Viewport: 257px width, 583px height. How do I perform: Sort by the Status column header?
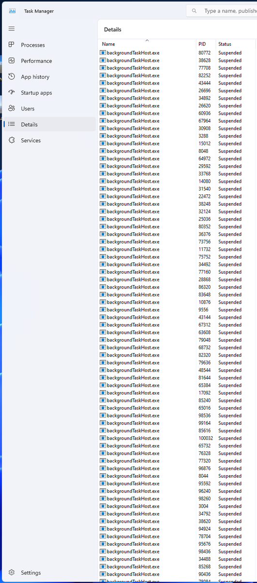tap(236, 44)
